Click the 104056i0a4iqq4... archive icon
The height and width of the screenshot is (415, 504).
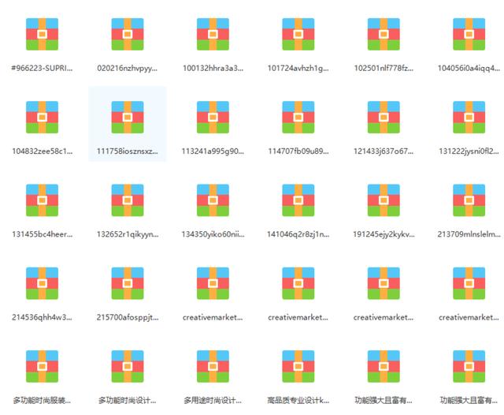(469, 34)
